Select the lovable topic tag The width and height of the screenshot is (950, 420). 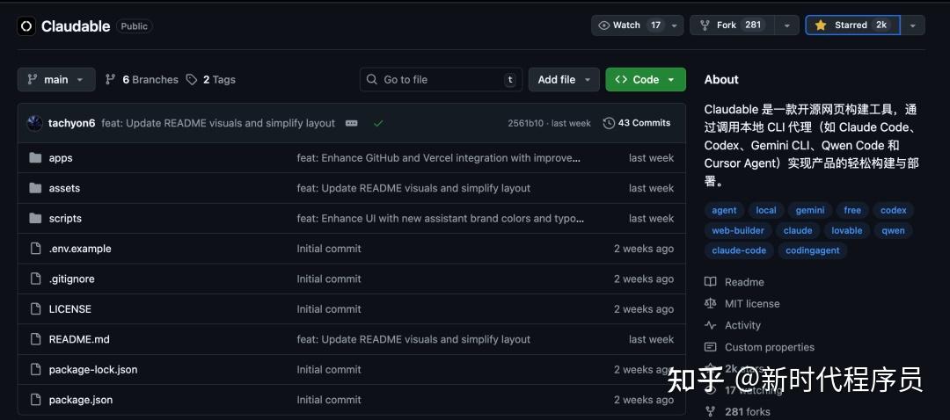pos(847,230)
